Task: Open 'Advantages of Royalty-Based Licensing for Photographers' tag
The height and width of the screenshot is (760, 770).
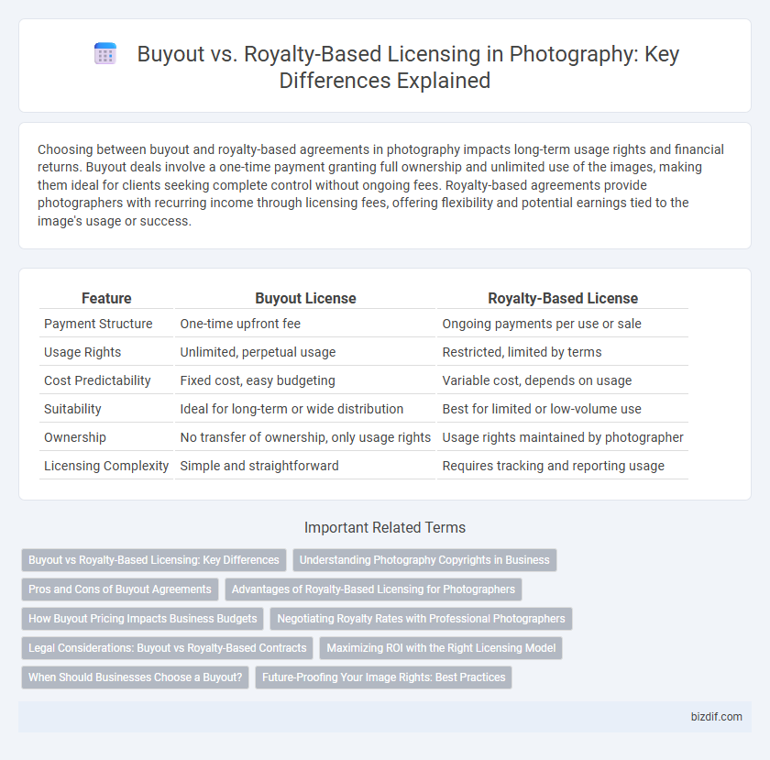Action: [373, 589]
